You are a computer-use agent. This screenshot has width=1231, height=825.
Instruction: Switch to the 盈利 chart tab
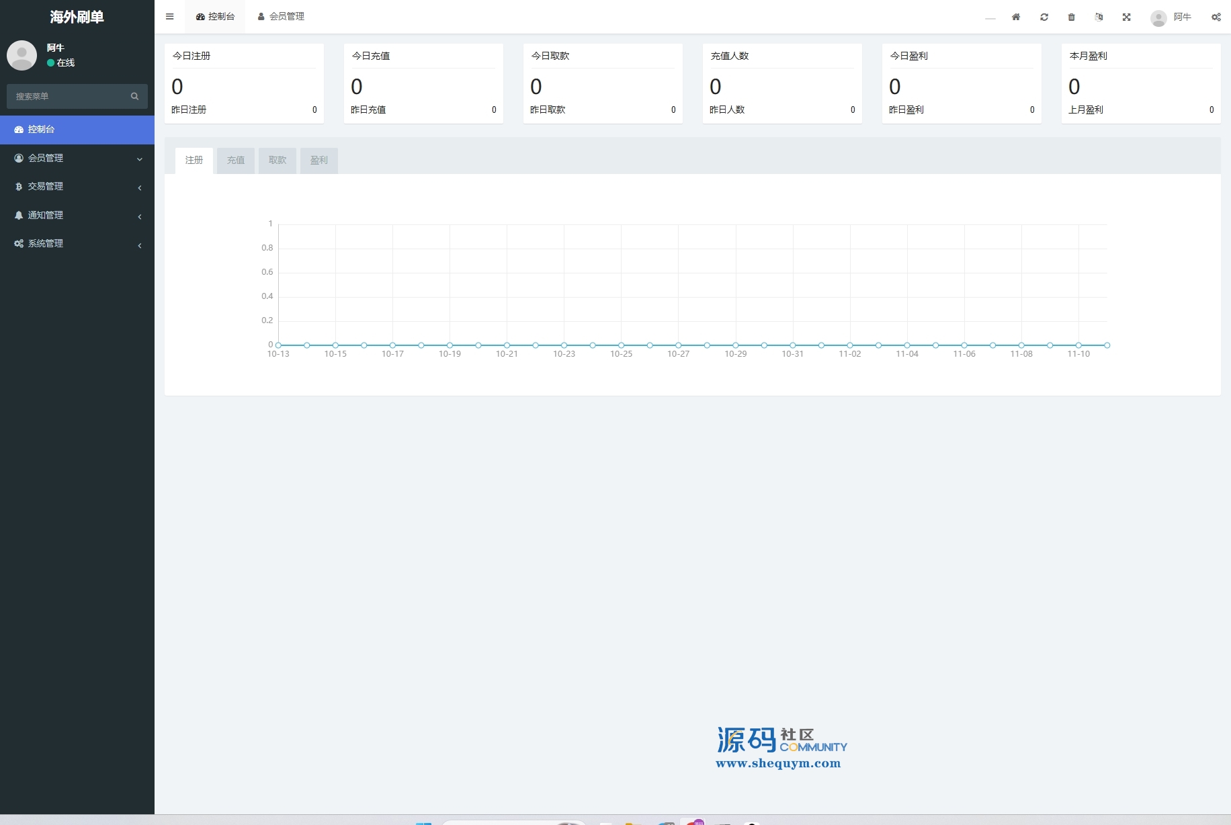(319, 161)
